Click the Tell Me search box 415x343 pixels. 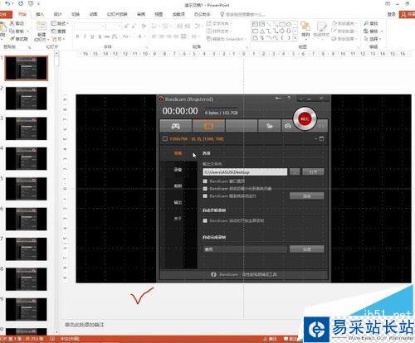(243, 14)
